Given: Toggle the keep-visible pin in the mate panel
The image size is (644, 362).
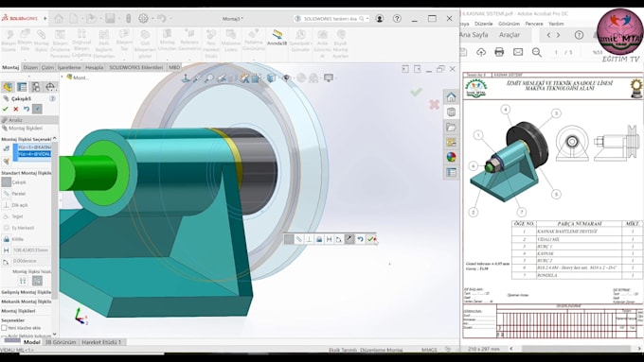Looking at the screenshot, I should point(37,109).
